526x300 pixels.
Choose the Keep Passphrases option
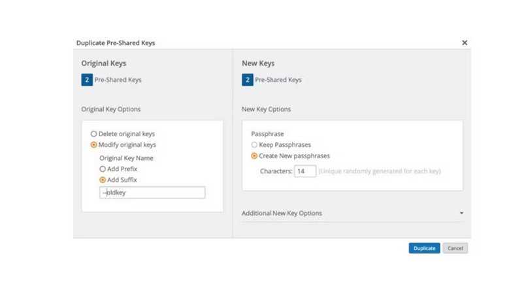click(x=254, y=144)
